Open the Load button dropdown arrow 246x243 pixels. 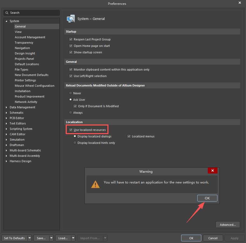click(x=73, y=238)
